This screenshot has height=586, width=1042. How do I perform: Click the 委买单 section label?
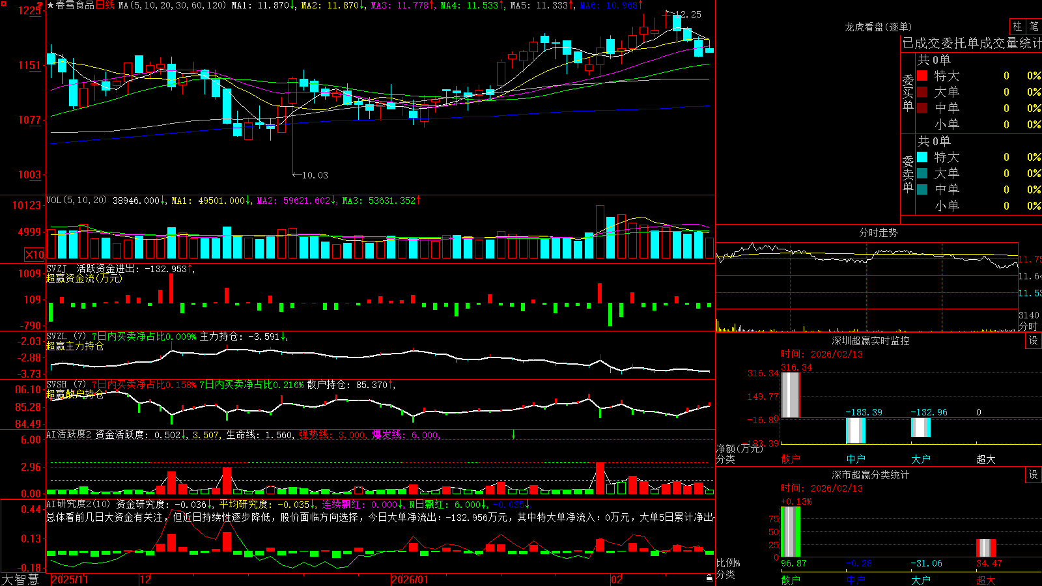(x=908, y=92)
